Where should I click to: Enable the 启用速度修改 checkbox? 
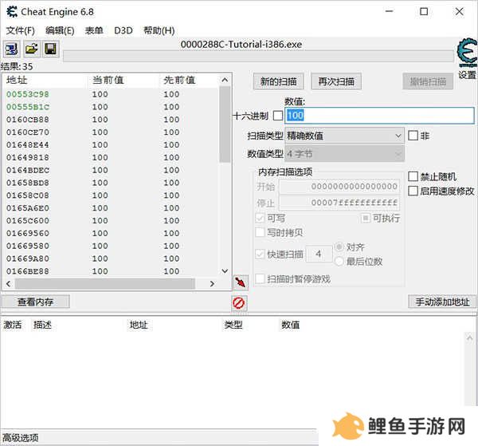click(413, 191)
